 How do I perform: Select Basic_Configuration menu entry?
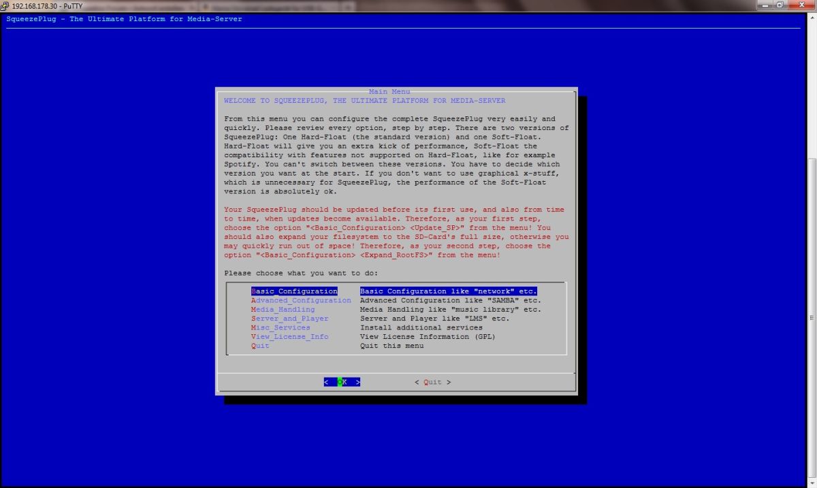294,291
